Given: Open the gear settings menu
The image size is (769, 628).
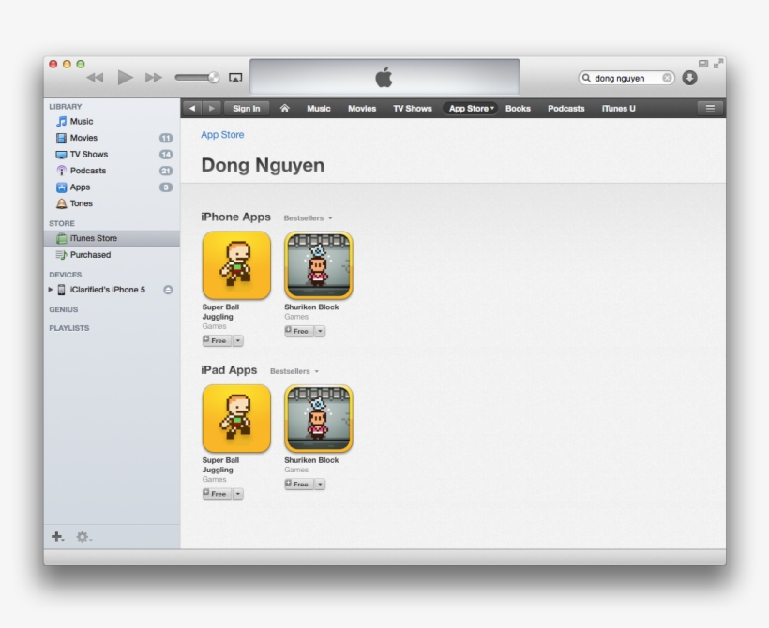Looking at the screenshot, I should pos(83,537).
